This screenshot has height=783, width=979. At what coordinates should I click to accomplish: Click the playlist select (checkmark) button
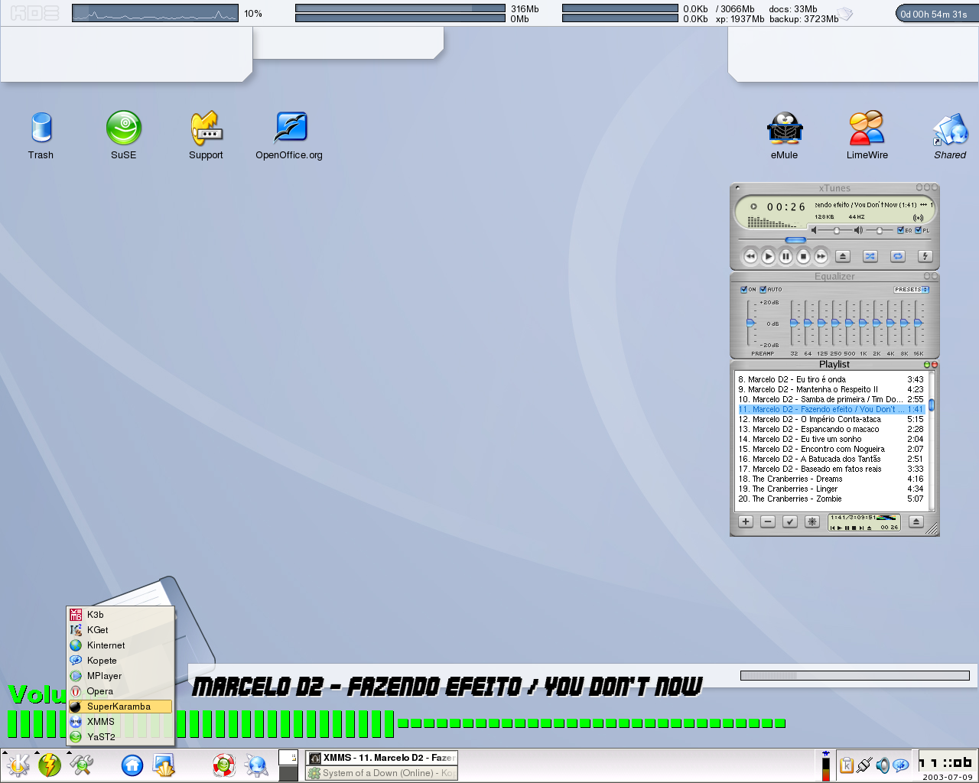point(790,522)
